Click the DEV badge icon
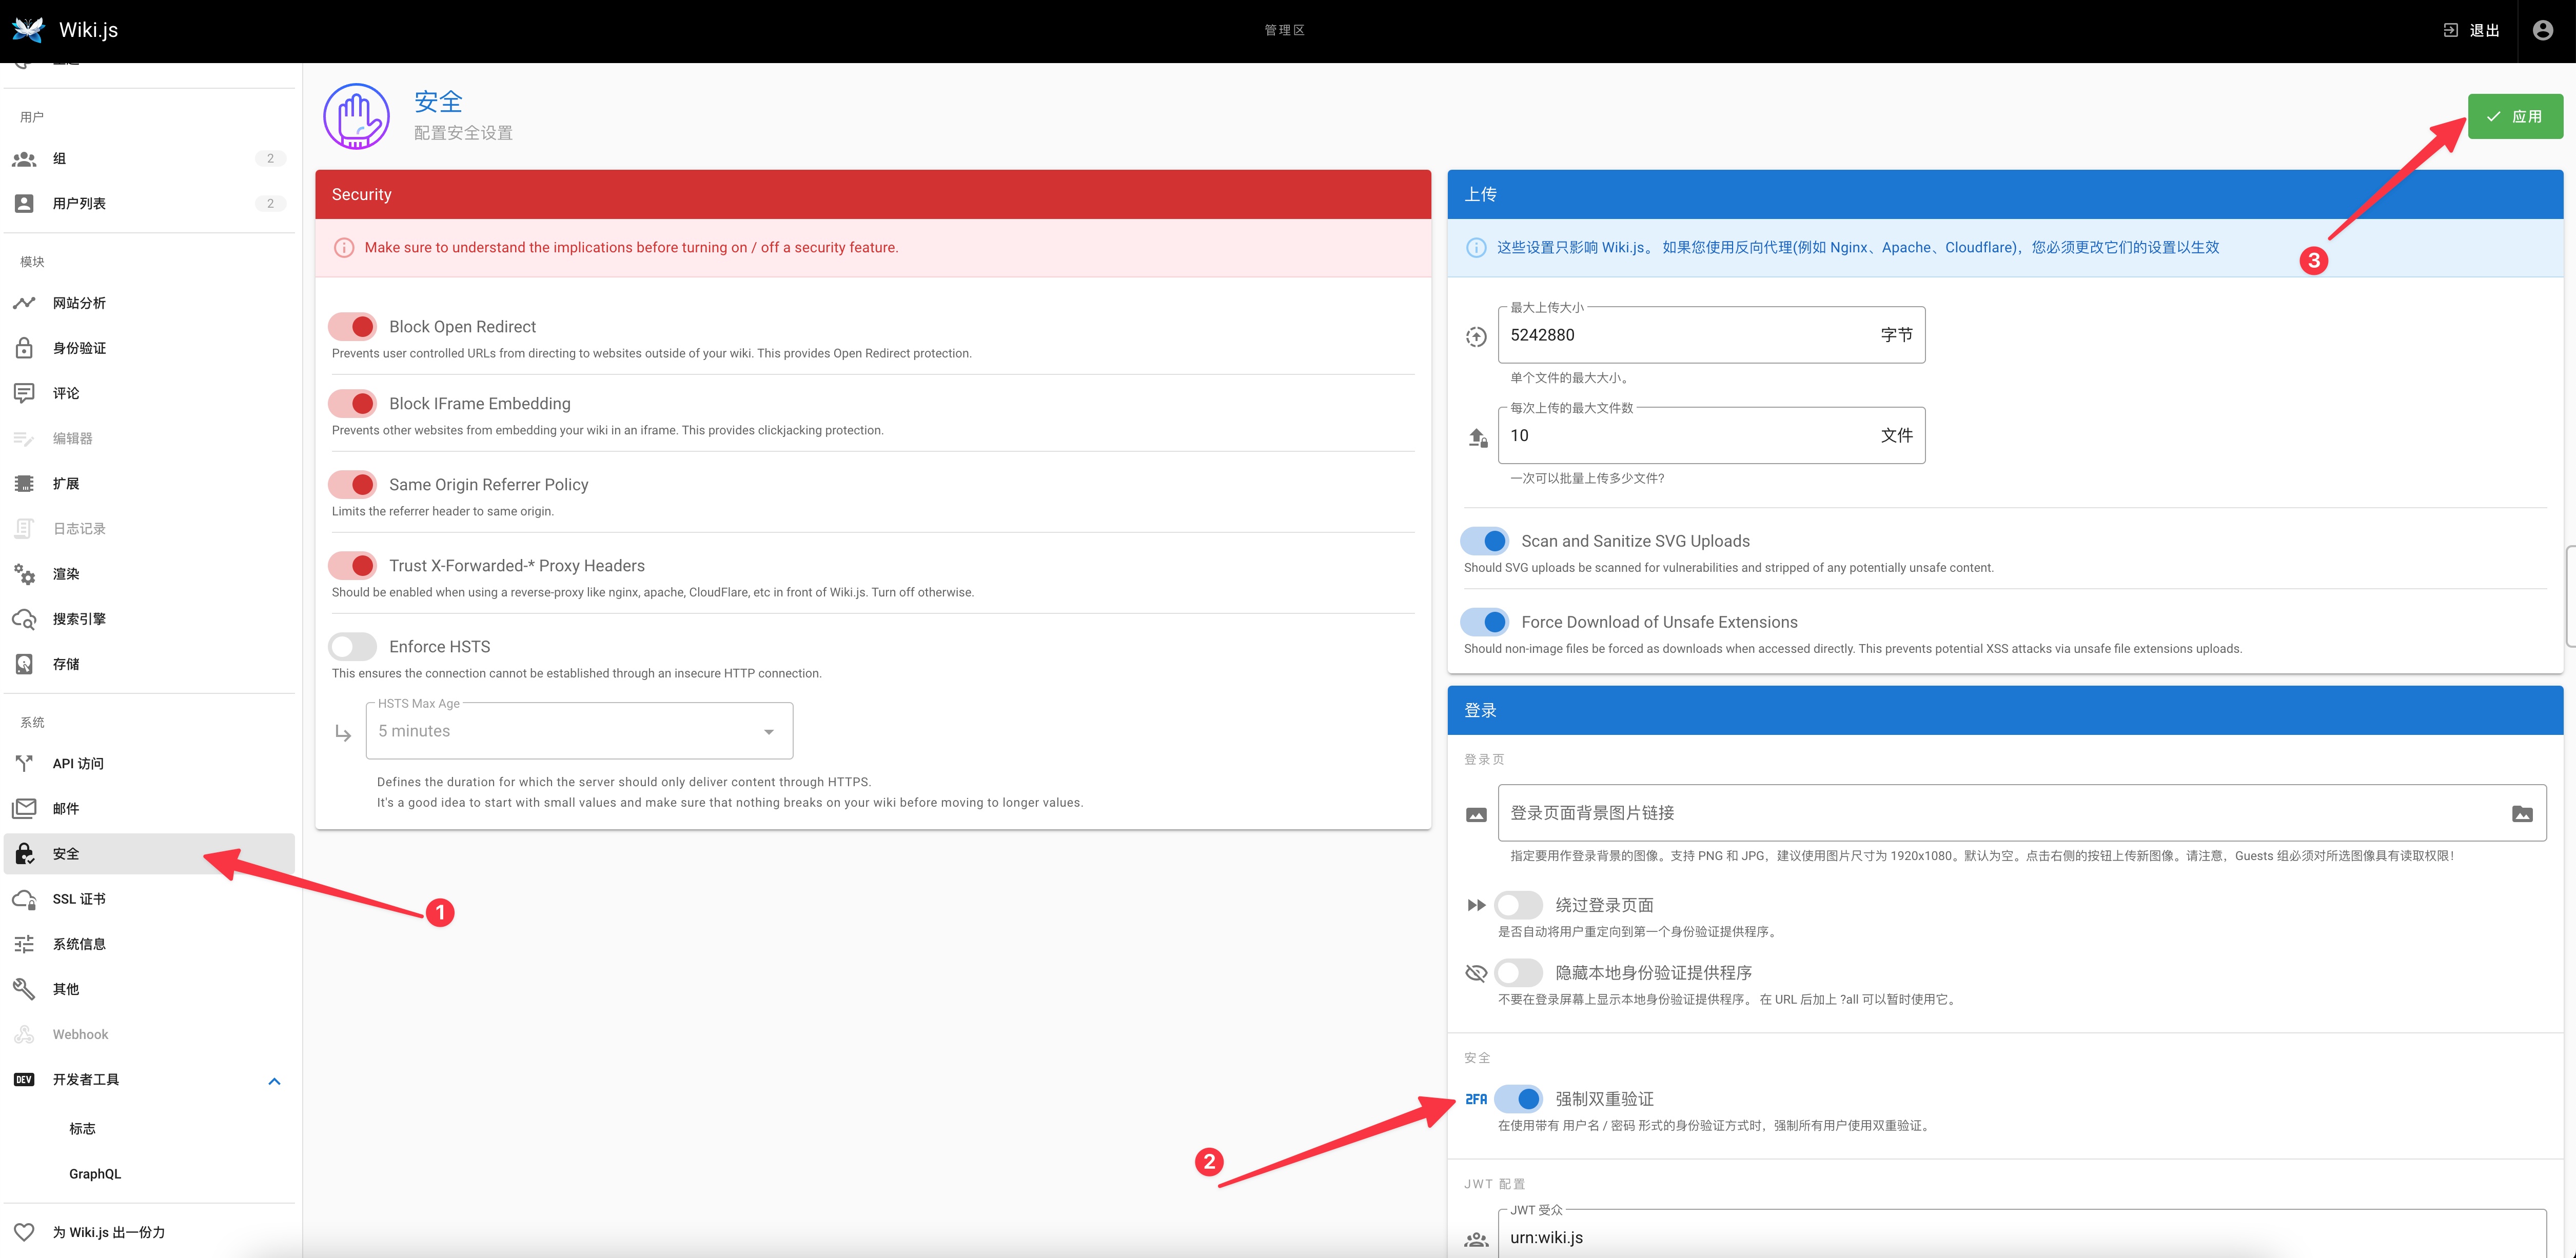The width and height of the screenshot is (2576, 1258). 24,1079
